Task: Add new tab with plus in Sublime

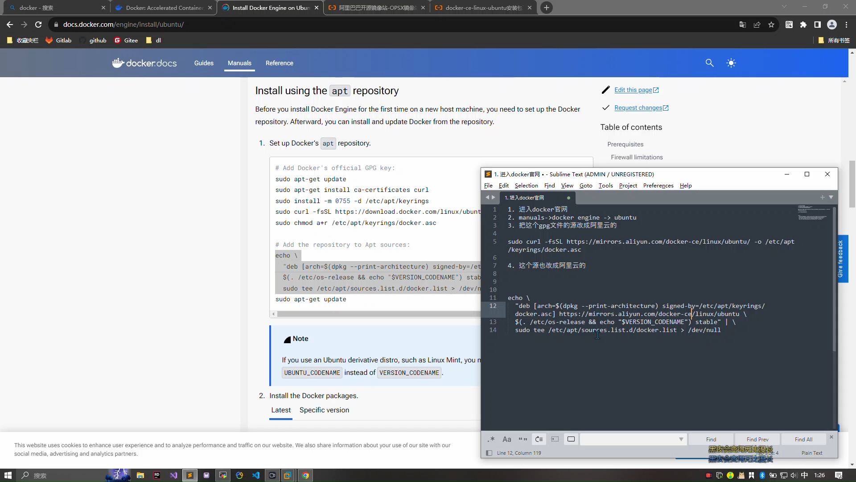Action: pos(823,197)
